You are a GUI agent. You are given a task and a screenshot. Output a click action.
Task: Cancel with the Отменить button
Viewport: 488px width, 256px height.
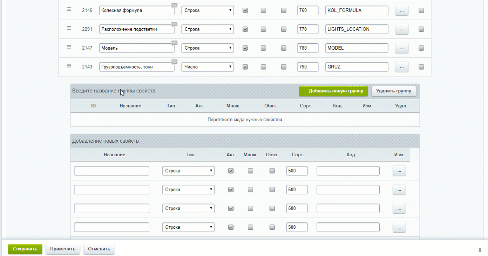pyautogui.click(x=99, y=249)
